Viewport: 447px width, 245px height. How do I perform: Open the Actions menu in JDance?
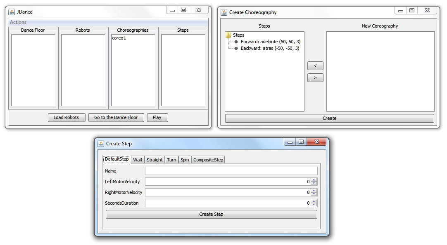click(x=18, y=22)
